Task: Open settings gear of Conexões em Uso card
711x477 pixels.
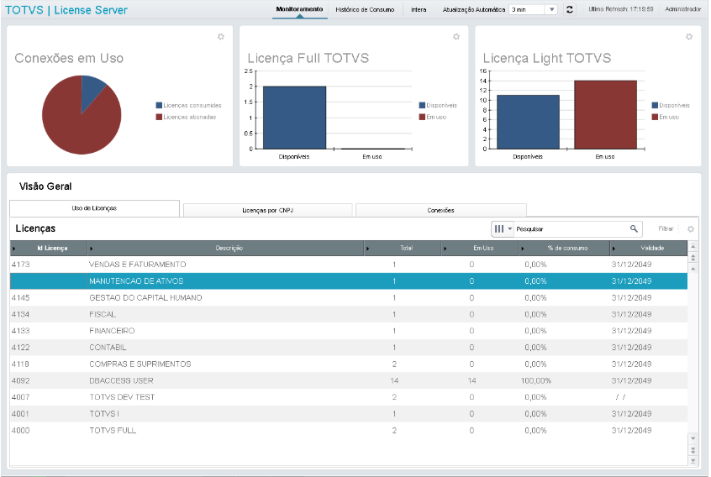Action: point(221,37)
